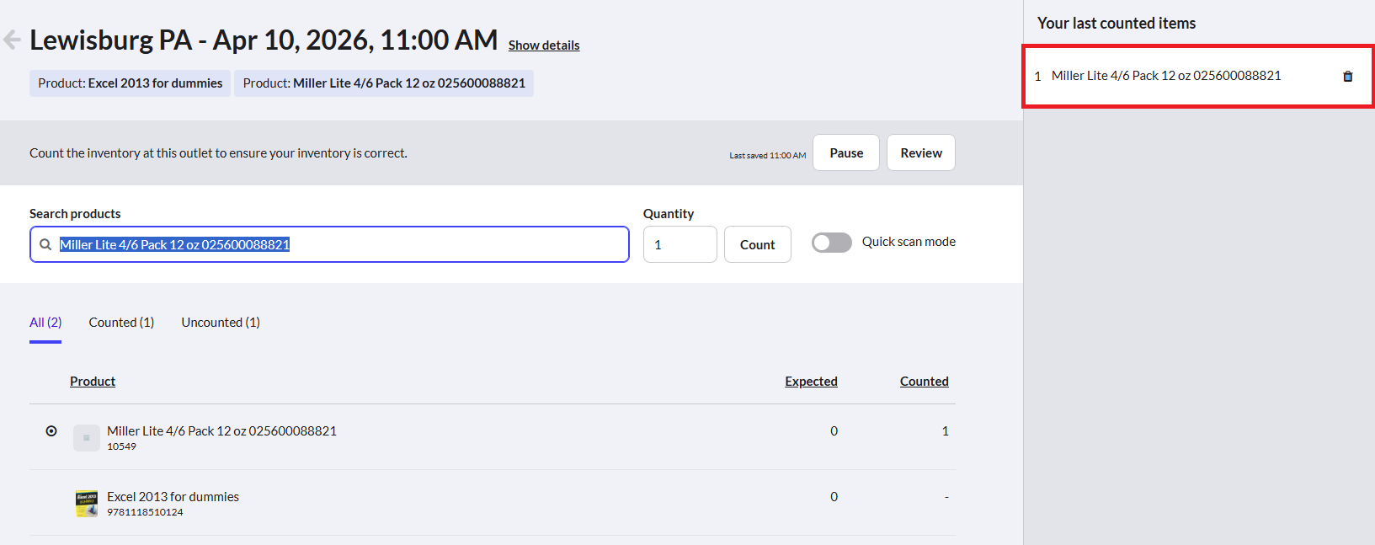The height and width of the screenshot is (545, 1375).
Task: Open the Review button
Action: tap(921, 152)
